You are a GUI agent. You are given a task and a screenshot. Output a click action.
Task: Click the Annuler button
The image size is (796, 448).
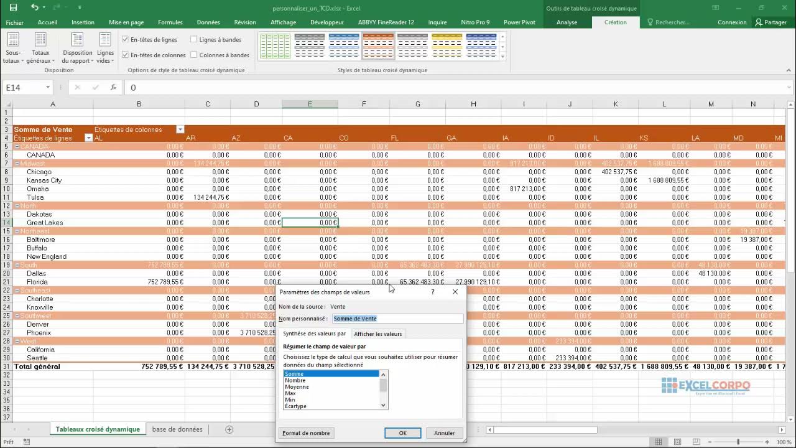[444, 433]
